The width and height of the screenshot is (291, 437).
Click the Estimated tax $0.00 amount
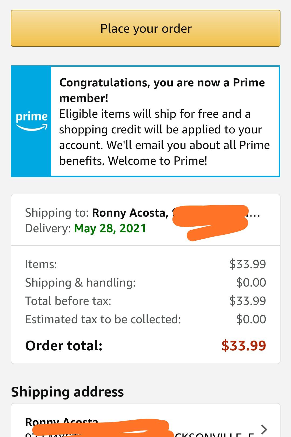tap(251, 319)
